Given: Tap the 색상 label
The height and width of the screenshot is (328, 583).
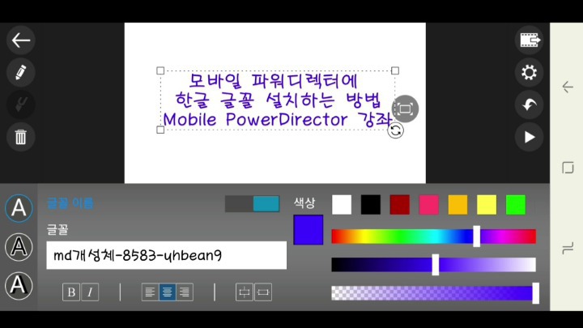Looking at the screenshot, I should click(304, 202).
